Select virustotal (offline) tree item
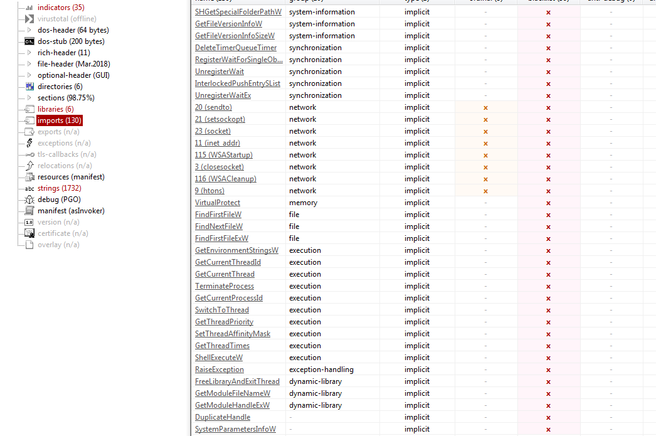This screenshot has height=436, width=656. point(67,19)
